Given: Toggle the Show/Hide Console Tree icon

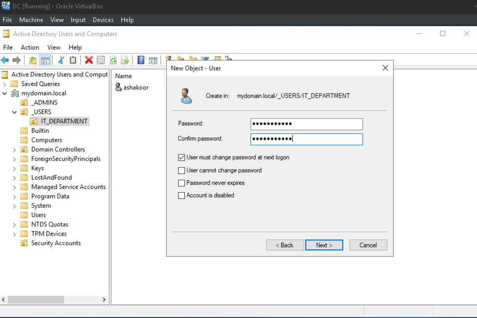Looking at the screenshot, I should point(45,60).
